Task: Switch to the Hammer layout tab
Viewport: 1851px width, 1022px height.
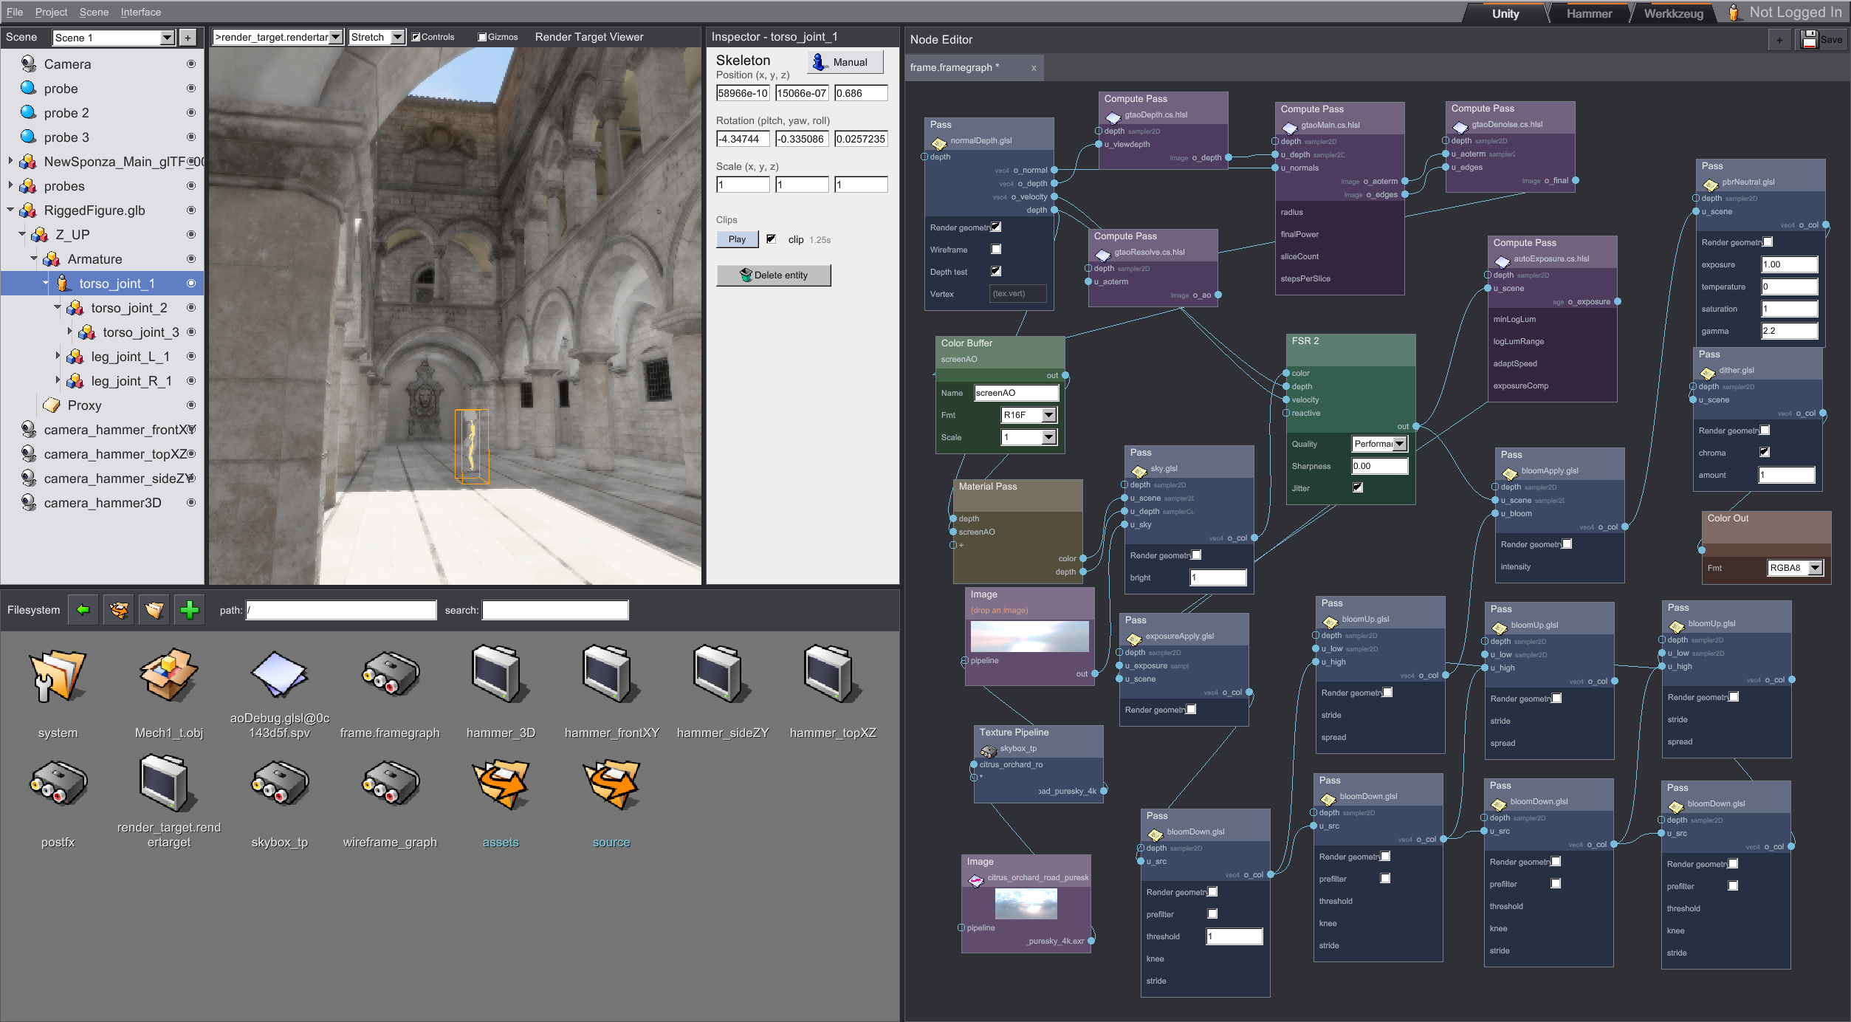Action: pyautogui.click(x=1589, y=13)
